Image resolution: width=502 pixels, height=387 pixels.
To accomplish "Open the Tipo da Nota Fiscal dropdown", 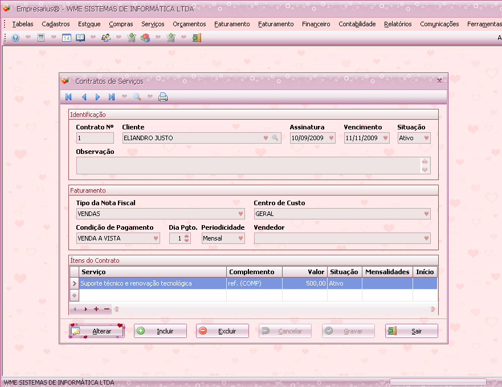I will 240,214.
